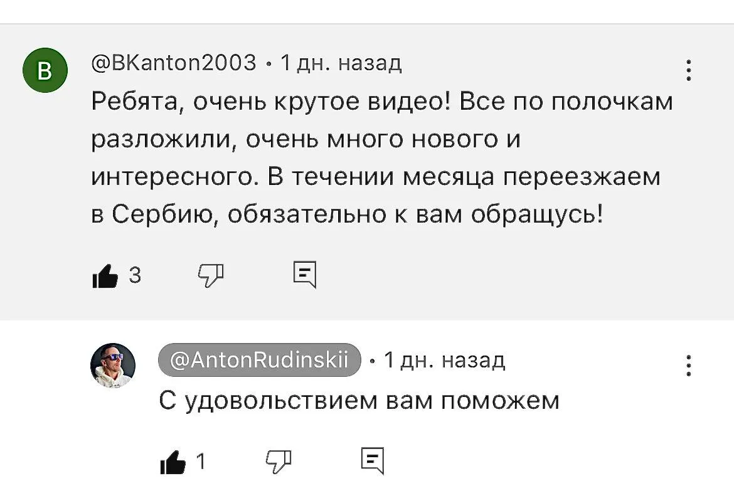
Task: Open the three-dot menu for AntonRudinskii's reply
Action: point(689,366)
